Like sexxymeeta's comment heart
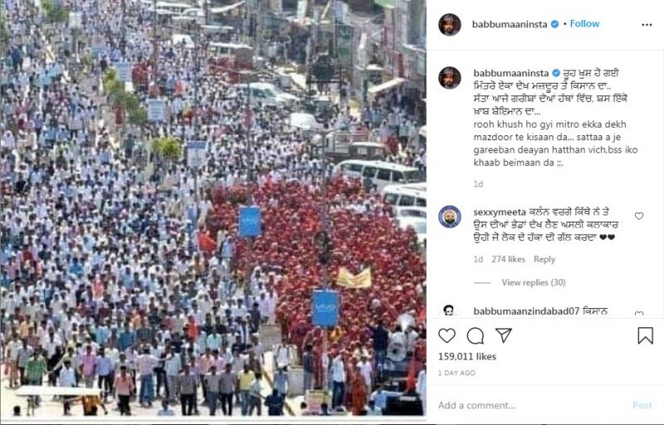This screenshot has width=664, height=425. [639, 216]
